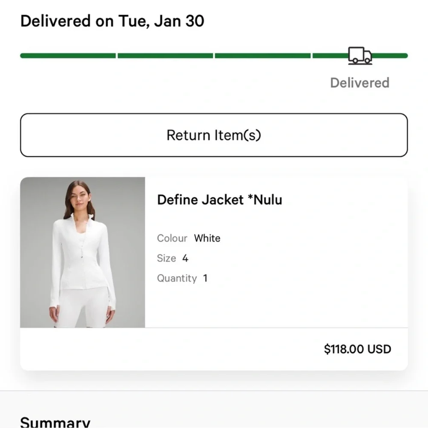Tap the Return Item(s) button
428x428 pixels.
pyautogui.click(x=214, y=135)
